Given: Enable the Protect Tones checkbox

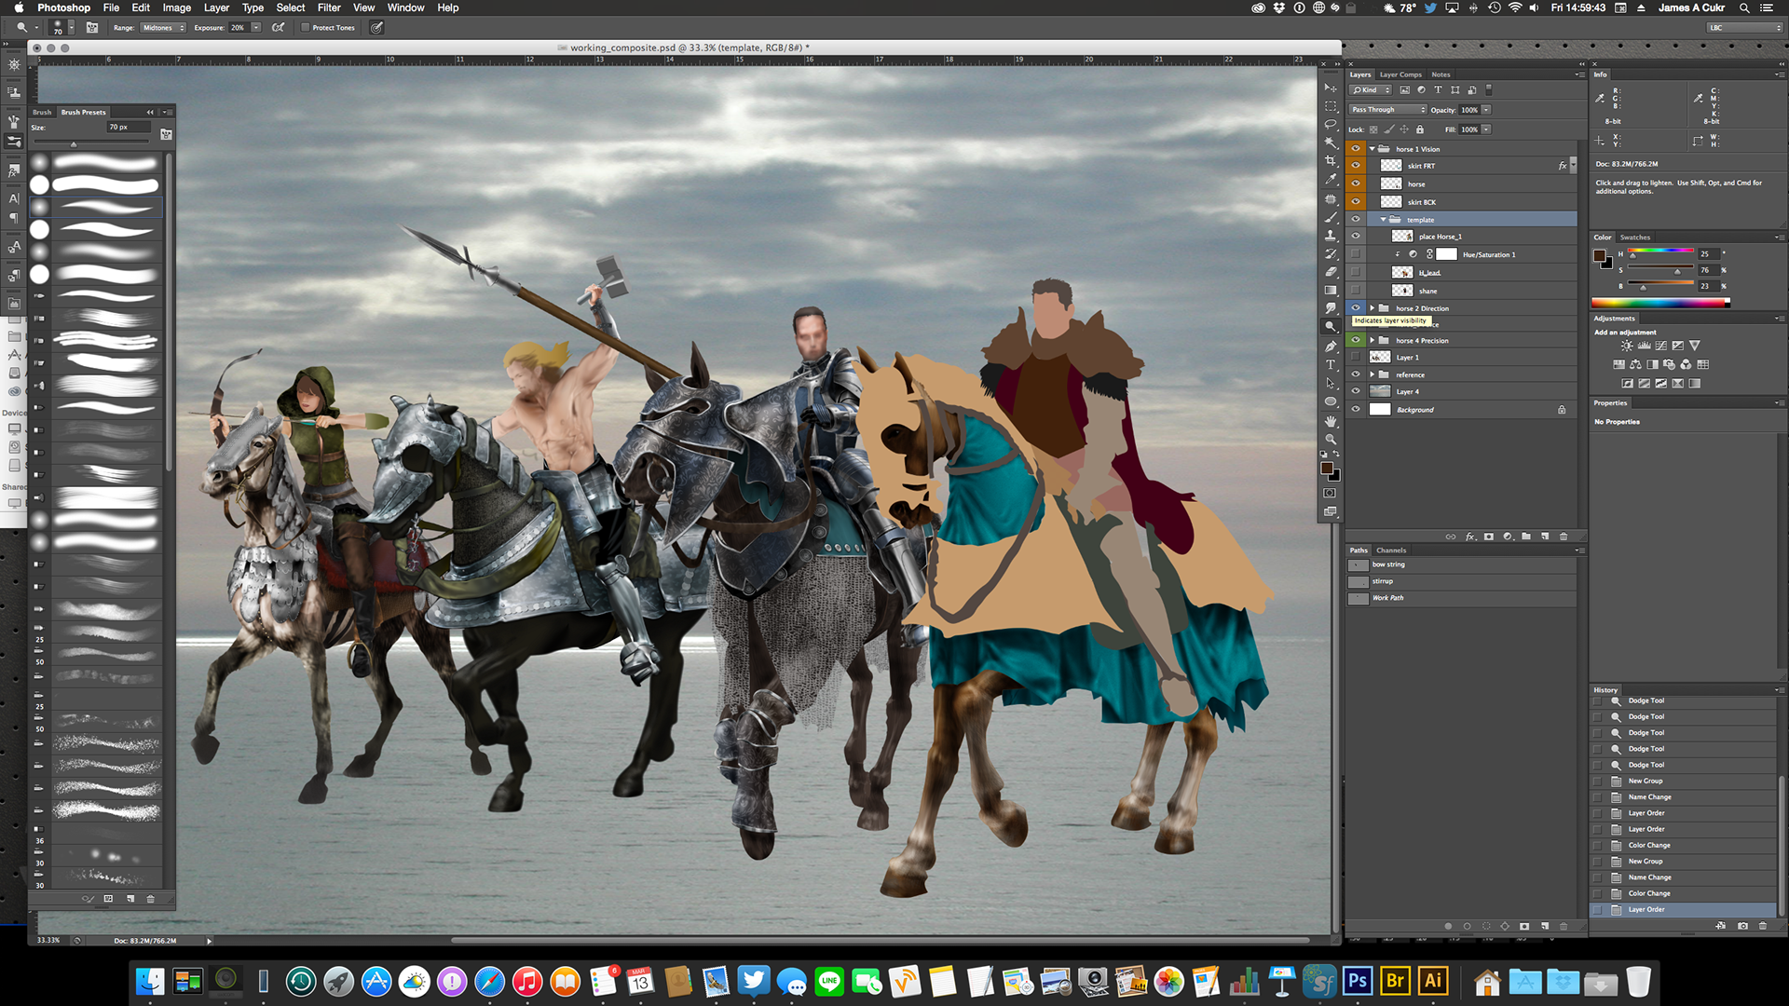Looking at the screenshot, I should tap(305, 27).
